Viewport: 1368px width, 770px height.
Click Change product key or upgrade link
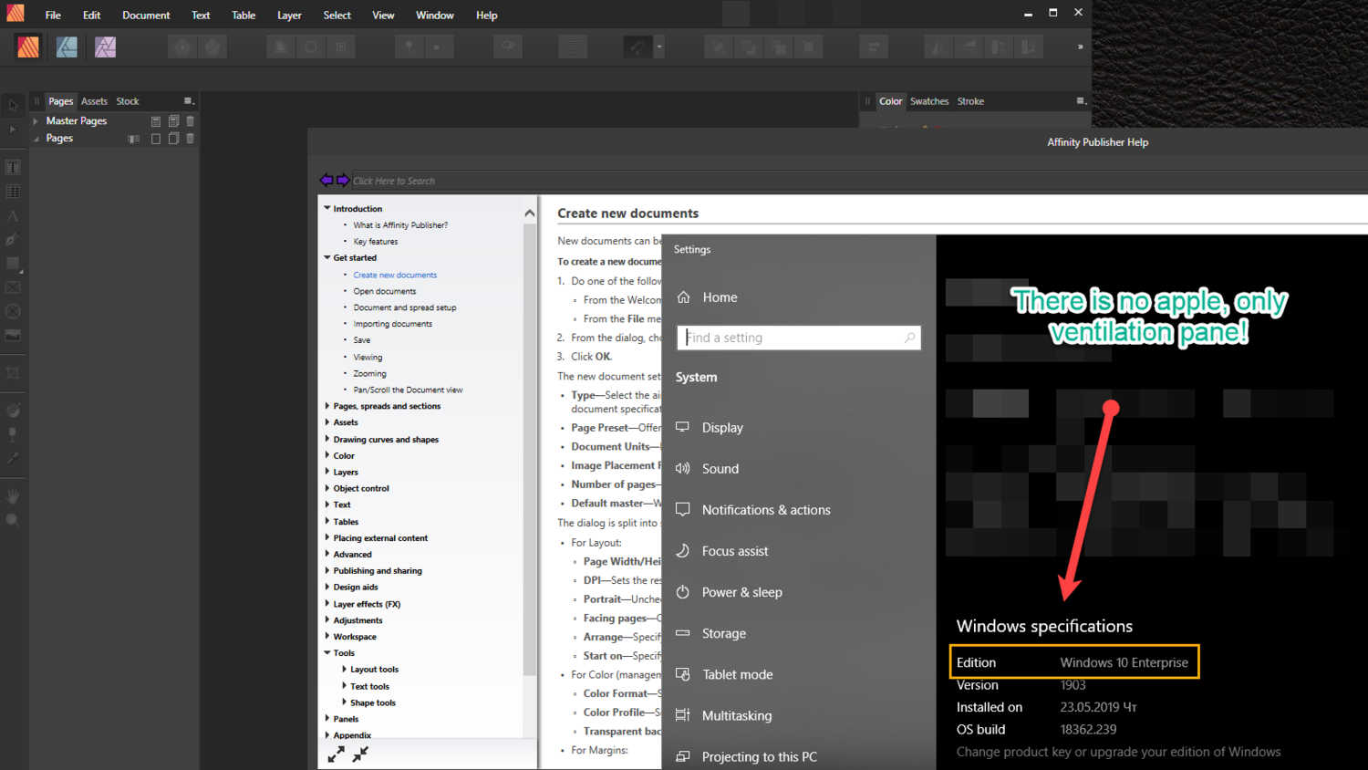point(1118,752)
